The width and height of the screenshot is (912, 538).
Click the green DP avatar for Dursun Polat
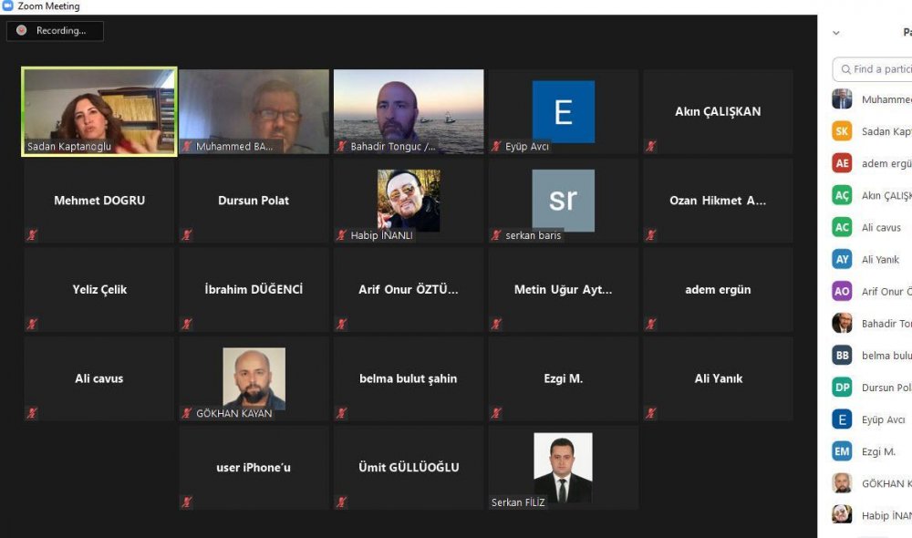842,388
